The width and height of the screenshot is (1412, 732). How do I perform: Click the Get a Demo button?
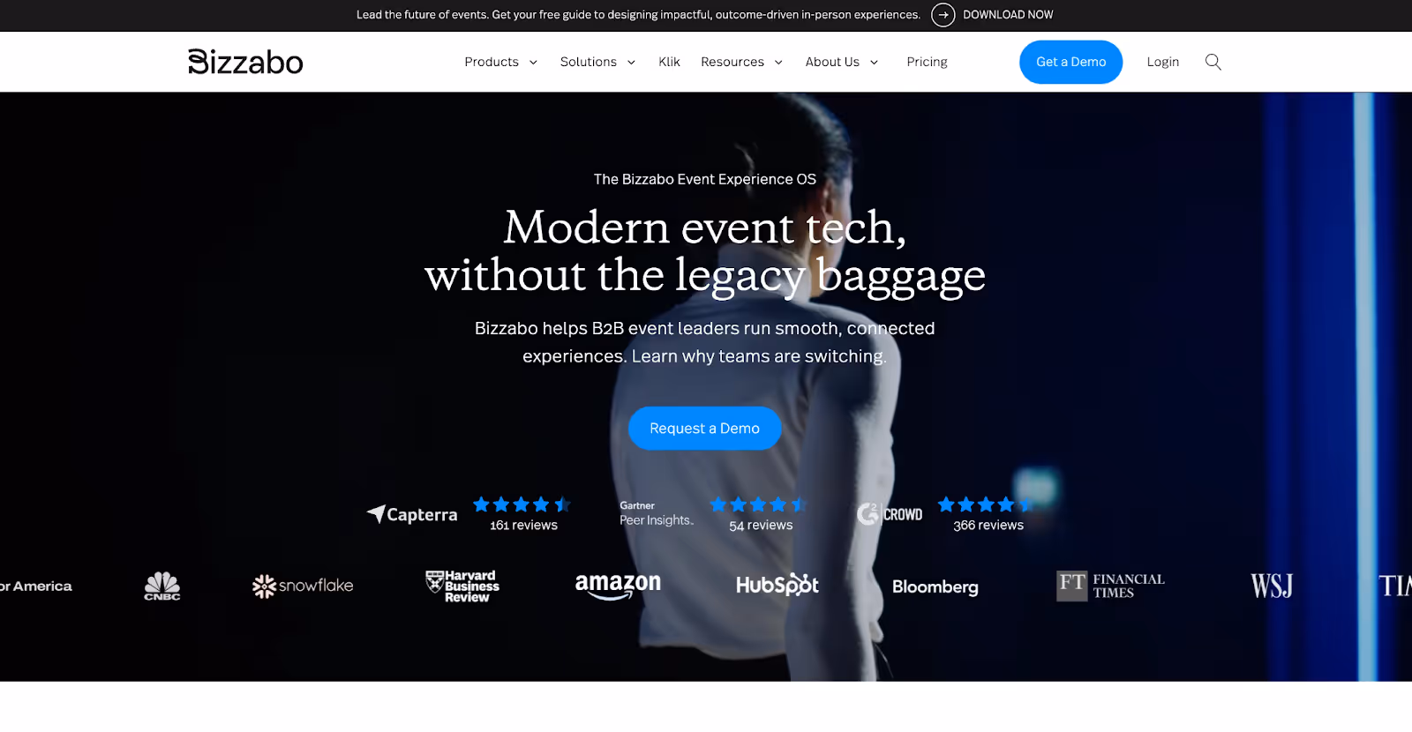(x=1070, y=62)
